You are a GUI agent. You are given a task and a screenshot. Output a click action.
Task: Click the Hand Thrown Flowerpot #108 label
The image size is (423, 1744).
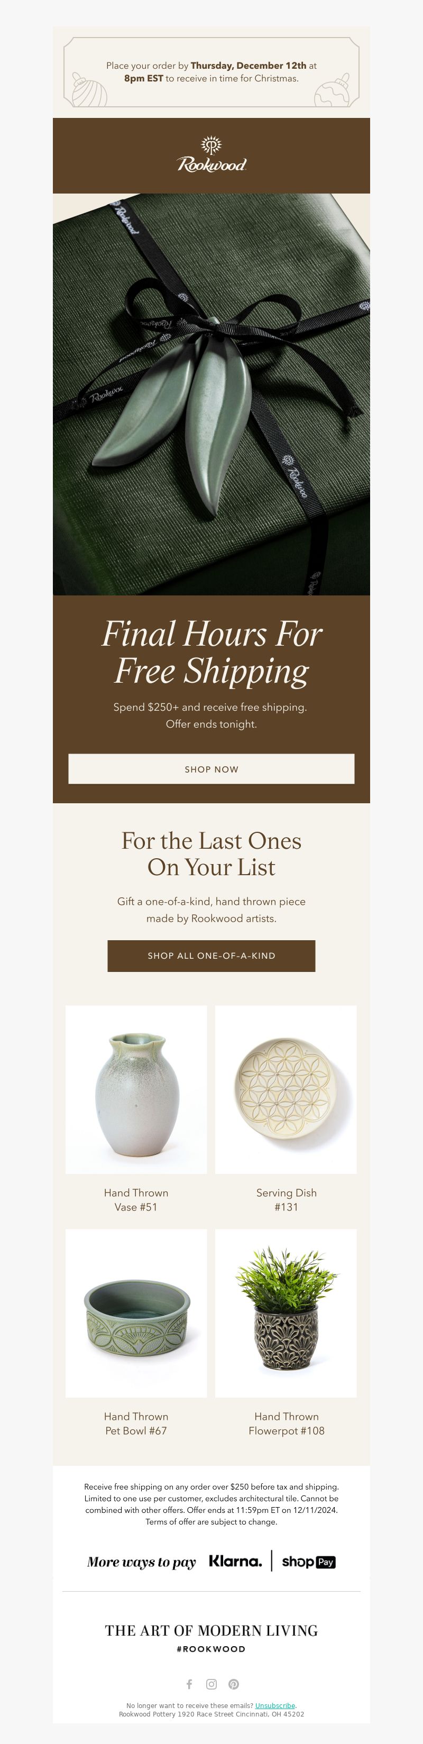286,1422
